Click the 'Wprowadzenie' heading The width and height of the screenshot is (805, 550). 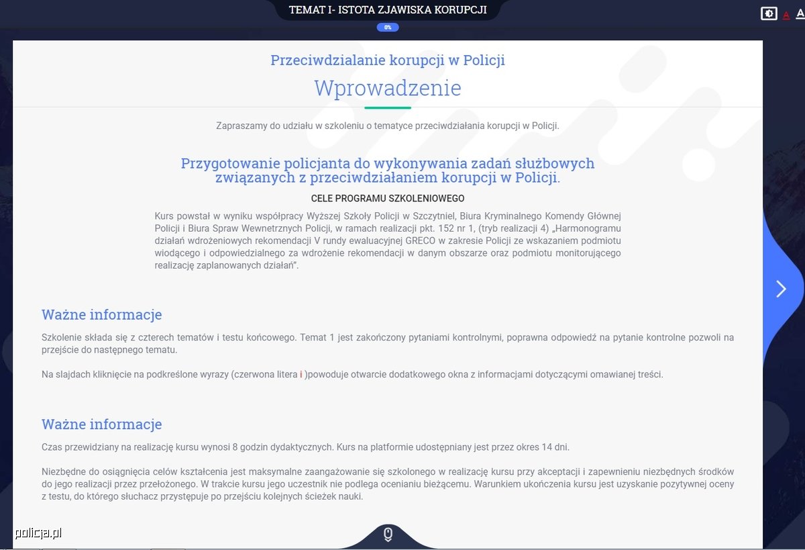point(388,88)
